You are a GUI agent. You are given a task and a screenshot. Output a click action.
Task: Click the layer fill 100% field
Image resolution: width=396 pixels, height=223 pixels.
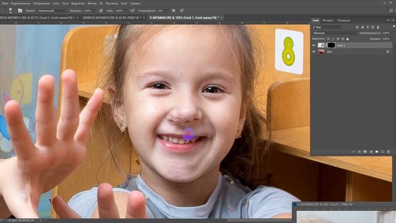pyautogui.click(x=386, y=39)
